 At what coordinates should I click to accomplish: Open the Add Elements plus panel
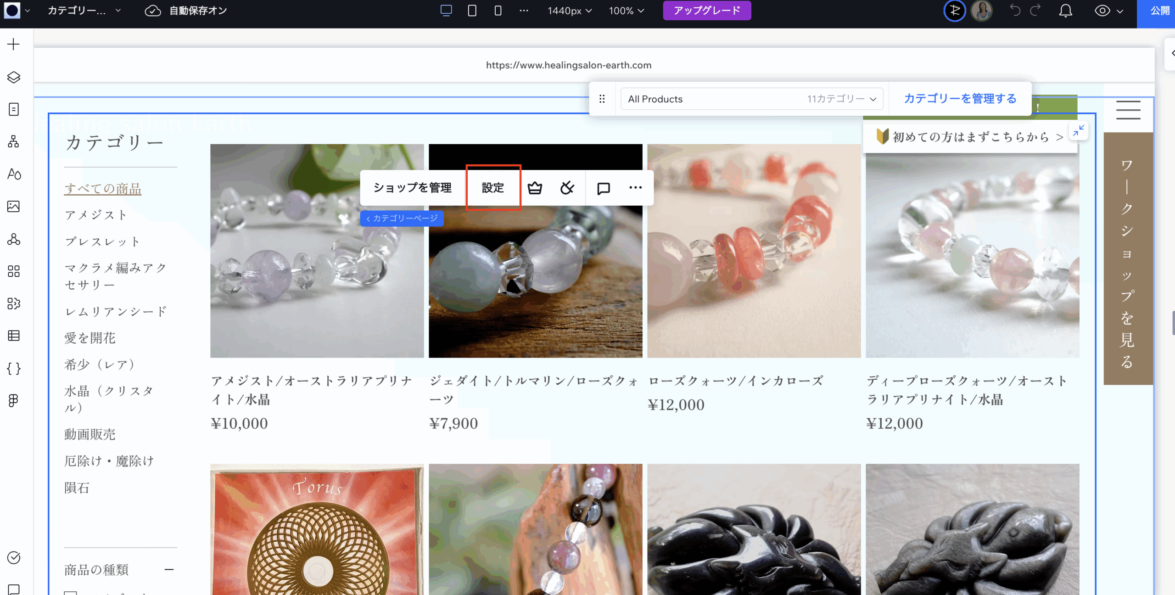click(x=14, y=45)
